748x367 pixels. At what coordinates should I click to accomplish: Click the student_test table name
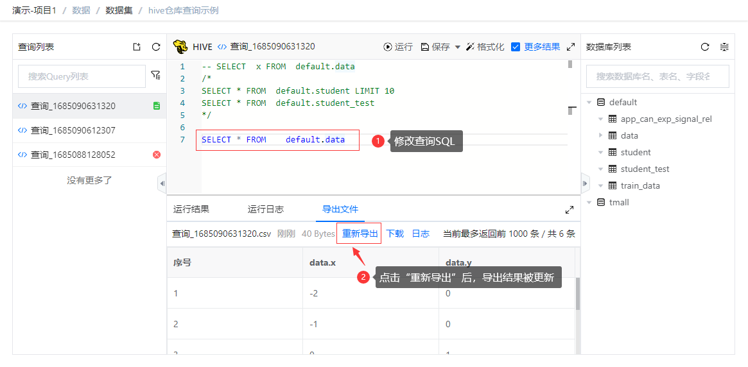(645, 169)
